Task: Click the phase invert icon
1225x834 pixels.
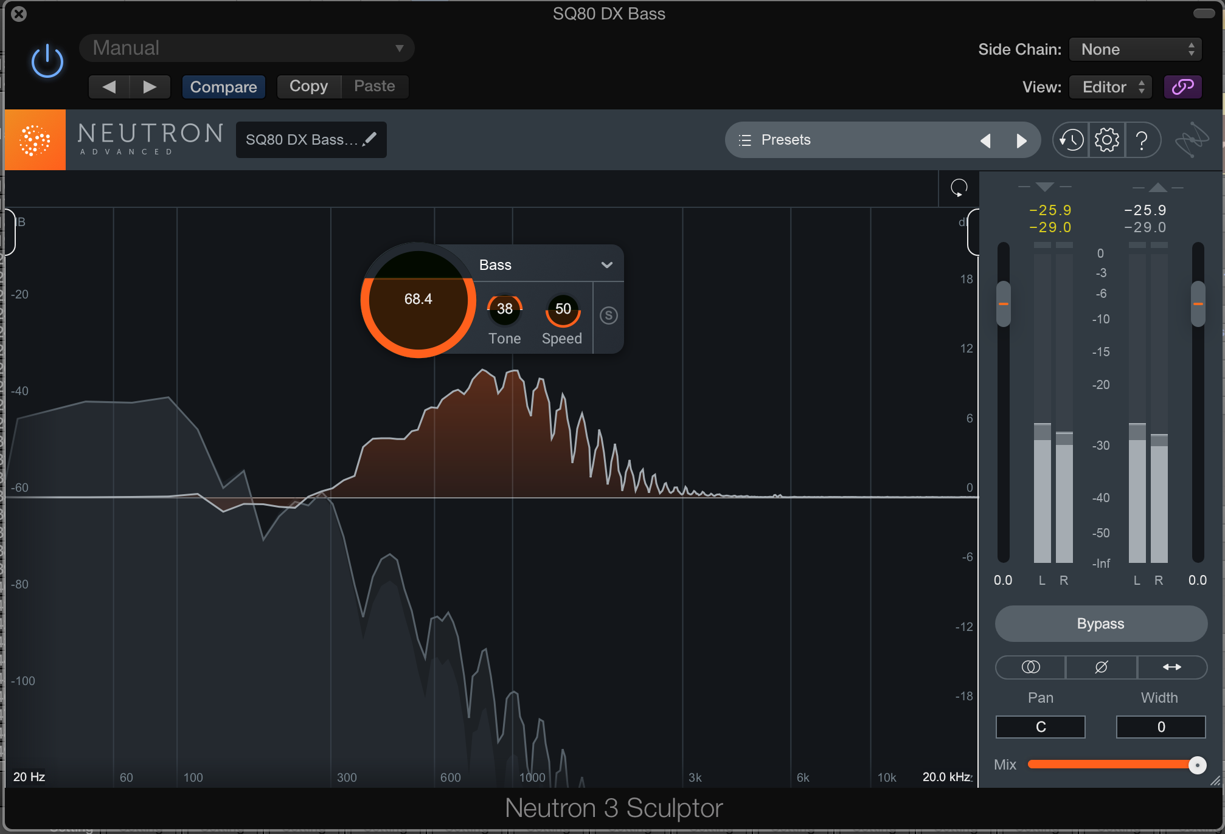Action: pyautogui.click(x=1102, y=667)
